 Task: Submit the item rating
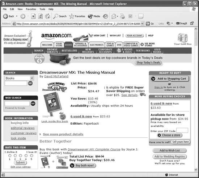(20, 162)
